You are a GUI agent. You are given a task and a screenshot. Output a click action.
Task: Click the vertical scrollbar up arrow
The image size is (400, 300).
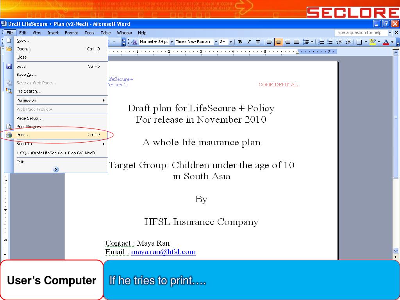click(x=396, y=53)
